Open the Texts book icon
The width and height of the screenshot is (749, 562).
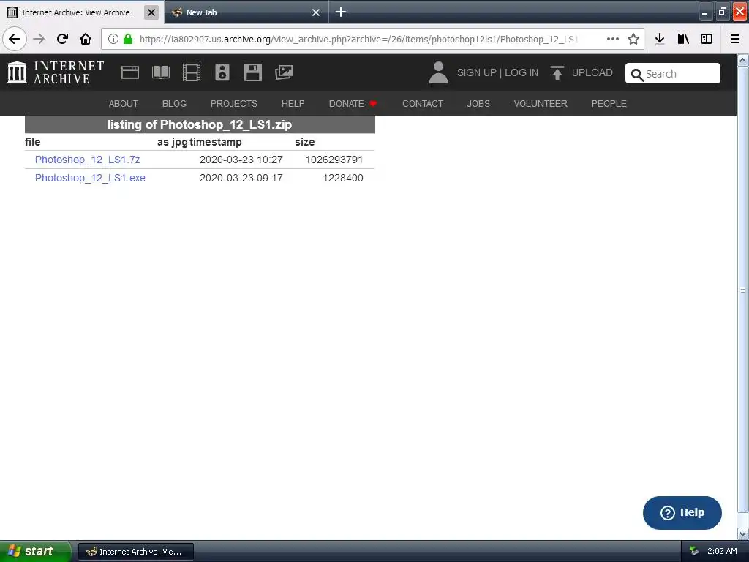tap(160, 72)
